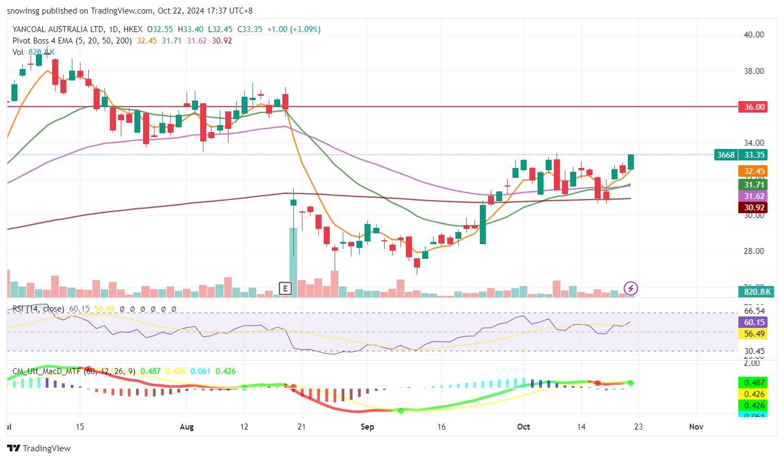
Task: Click the 38.00 price axis tick
Action: [754, 71]
